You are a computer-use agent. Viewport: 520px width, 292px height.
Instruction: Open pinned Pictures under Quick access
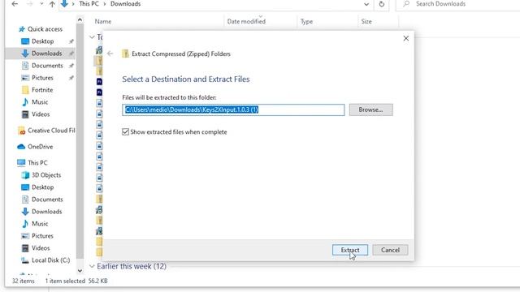[x=42, y=78]
